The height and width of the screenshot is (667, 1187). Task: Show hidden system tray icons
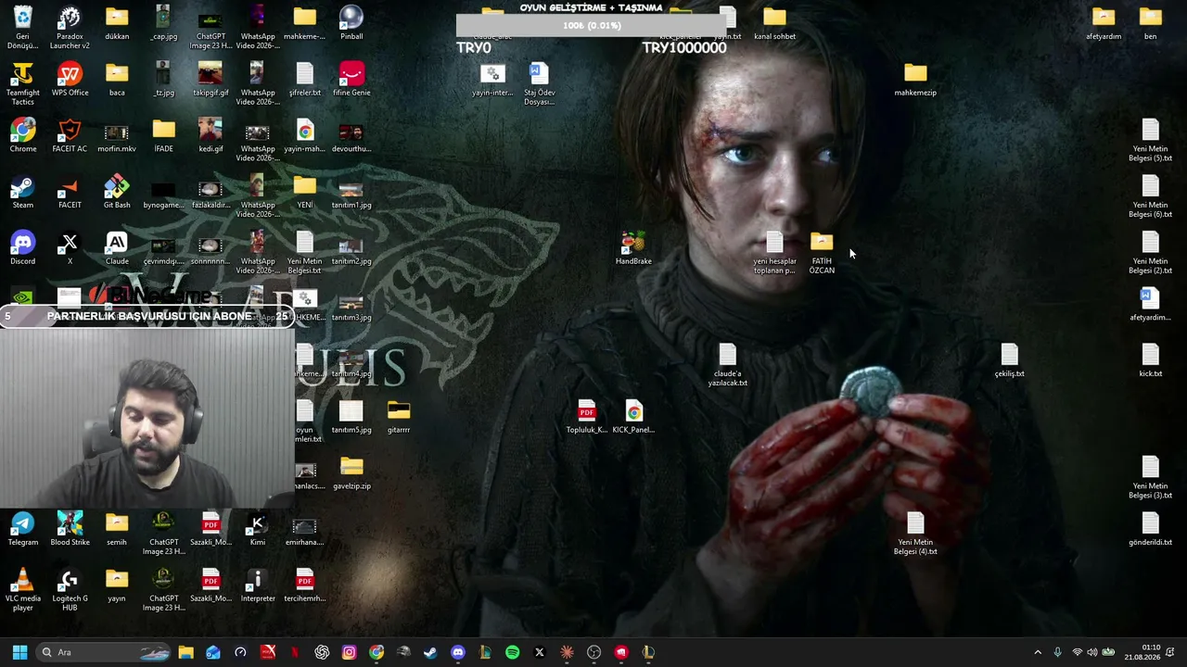point(1038,652)
